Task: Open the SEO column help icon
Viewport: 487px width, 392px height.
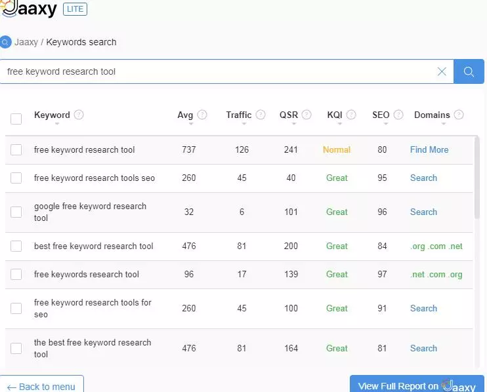Action: click(398, 115)
